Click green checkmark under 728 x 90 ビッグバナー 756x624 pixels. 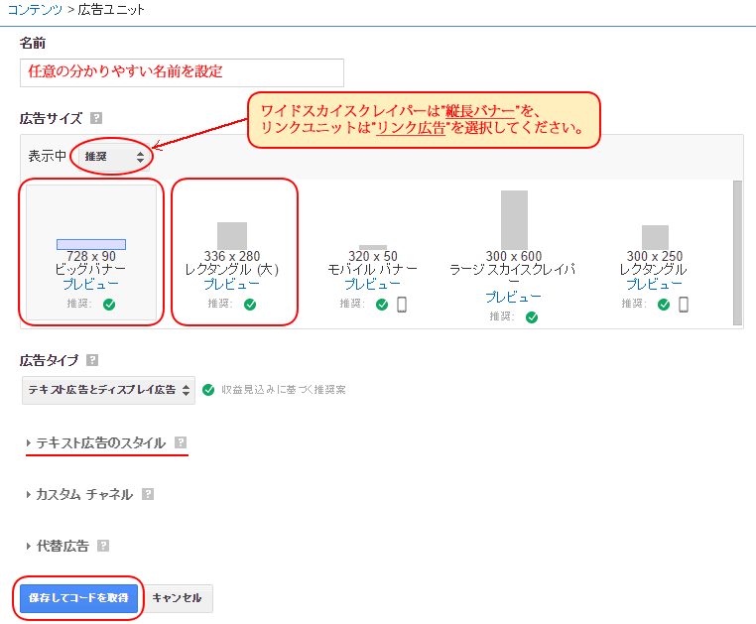tap(109, 305)
